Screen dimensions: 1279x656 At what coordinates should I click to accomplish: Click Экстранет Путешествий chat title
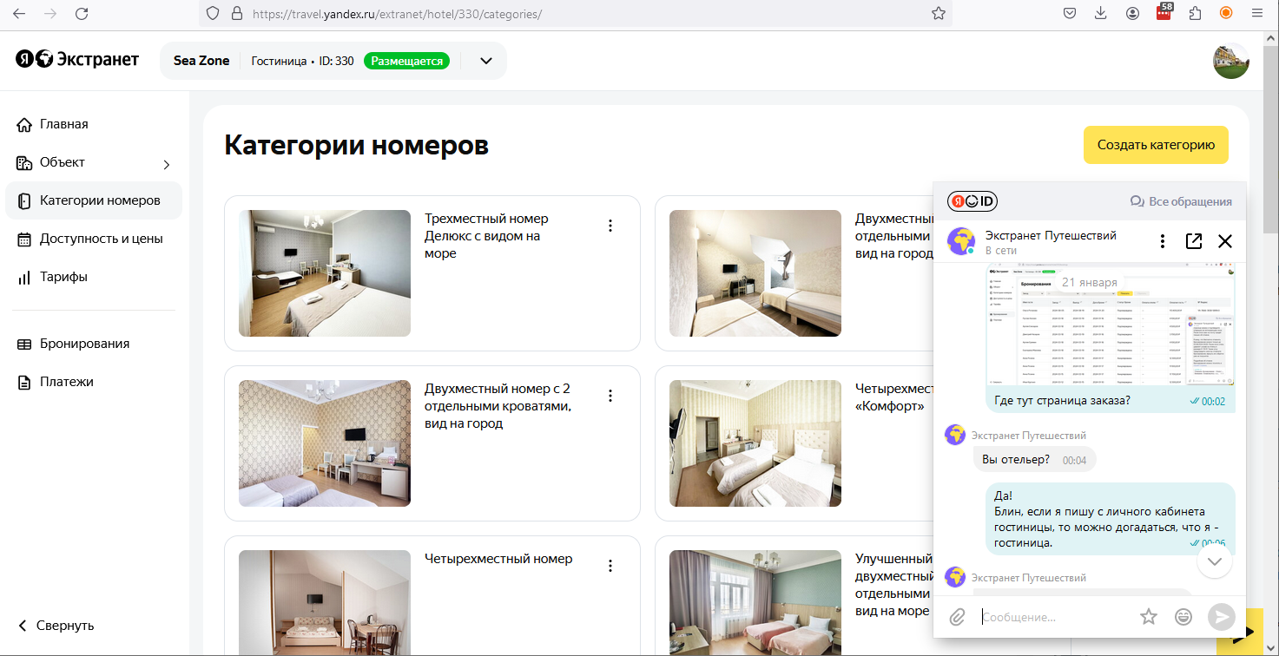pyautogui.click(x=1051, y=235)
